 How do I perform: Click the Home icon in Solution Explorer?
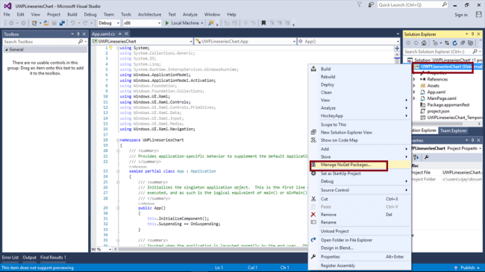click(x=424, y=43)
